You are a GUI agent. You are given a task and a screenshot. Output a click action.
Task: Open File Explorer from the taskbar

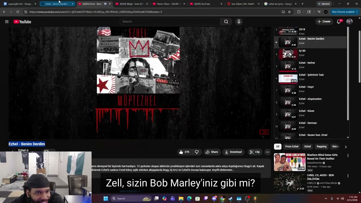(181, 198)
